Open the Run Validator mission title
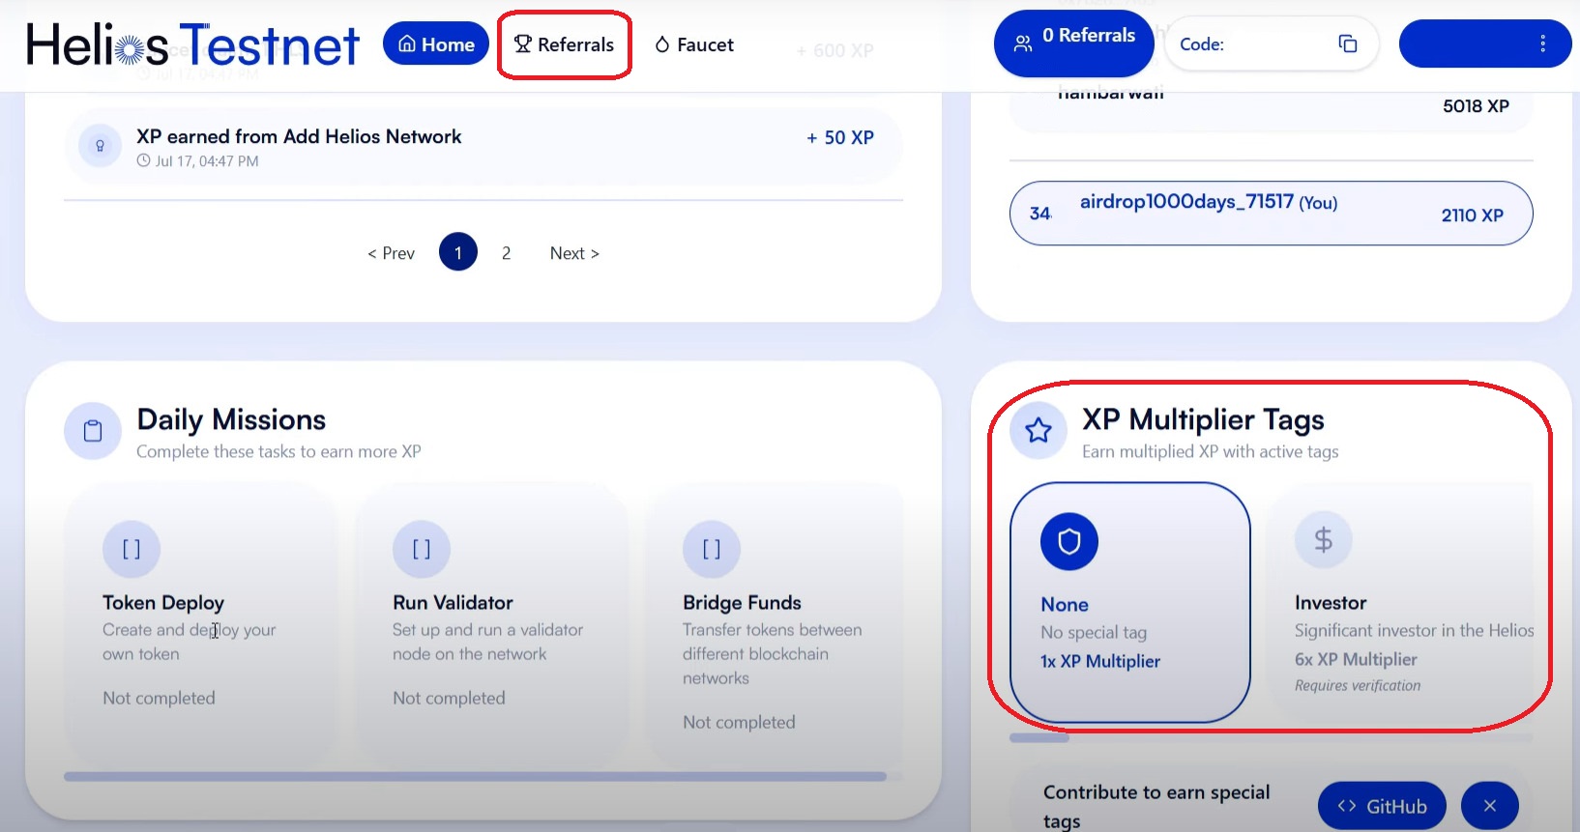This screenshot has height=832, width=1580. click(x=453, y=602)
